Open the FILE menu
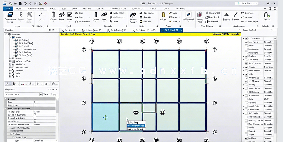The image size is (283, 142). click(8, 8)
